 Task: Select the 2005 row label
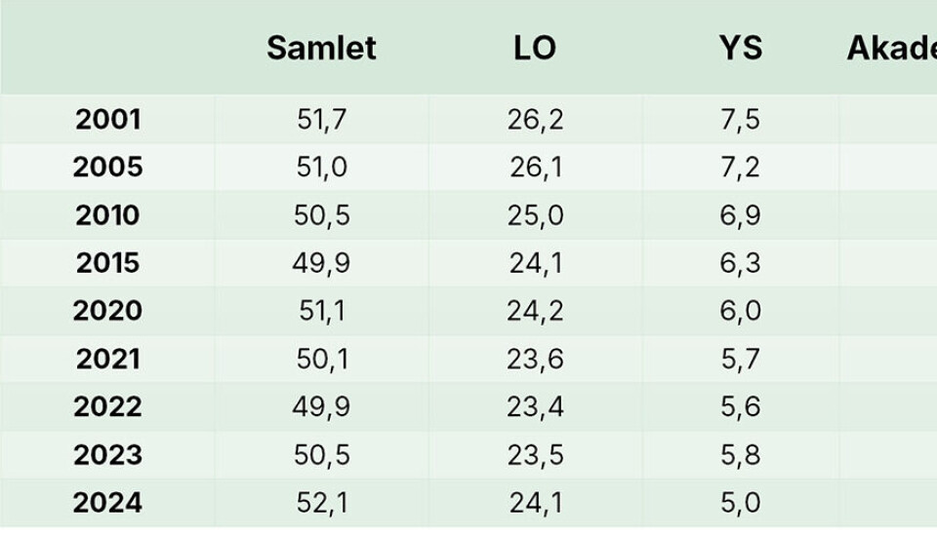click(107, 167)
